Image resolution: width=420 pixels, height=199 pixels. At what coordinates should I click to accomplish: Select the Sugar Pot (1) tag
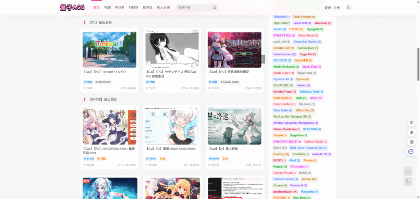pos(308,54)
